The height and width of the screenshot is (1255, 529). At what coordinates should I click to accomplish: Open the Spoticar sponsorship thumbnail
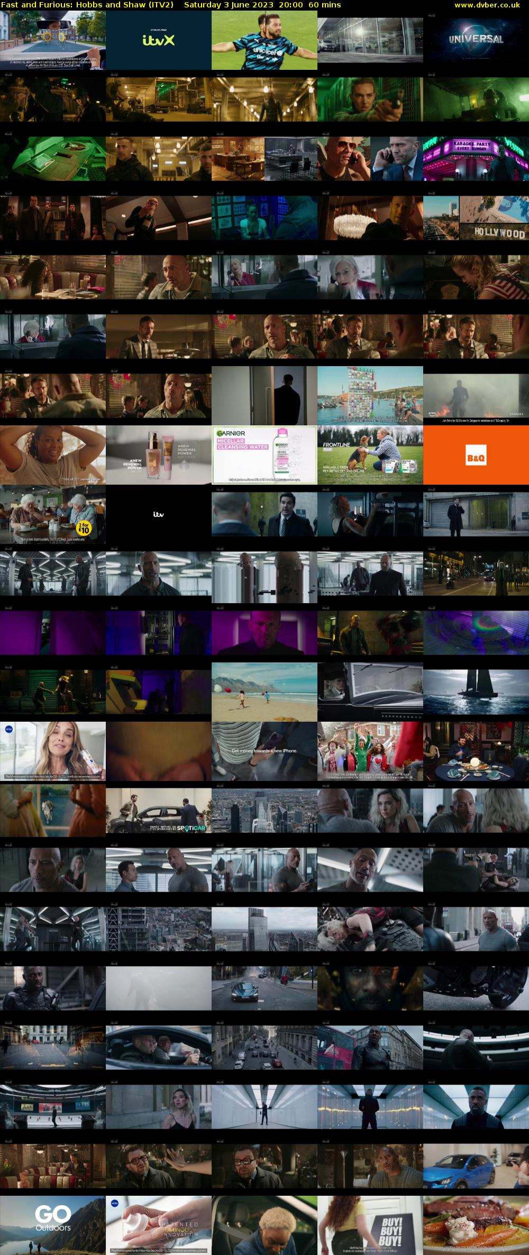pos(159,811)
